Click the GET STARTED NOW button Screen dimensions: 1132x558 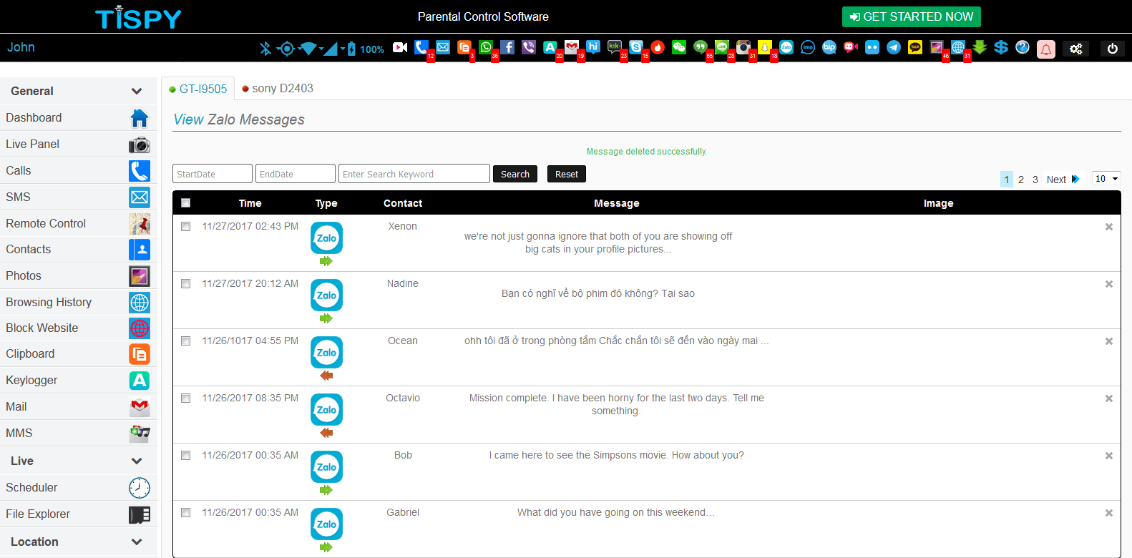point(911,16)
